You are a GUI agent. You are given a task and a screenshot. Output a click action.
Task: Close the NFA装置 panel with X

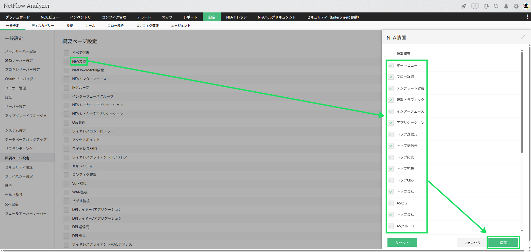click(523, 37)
